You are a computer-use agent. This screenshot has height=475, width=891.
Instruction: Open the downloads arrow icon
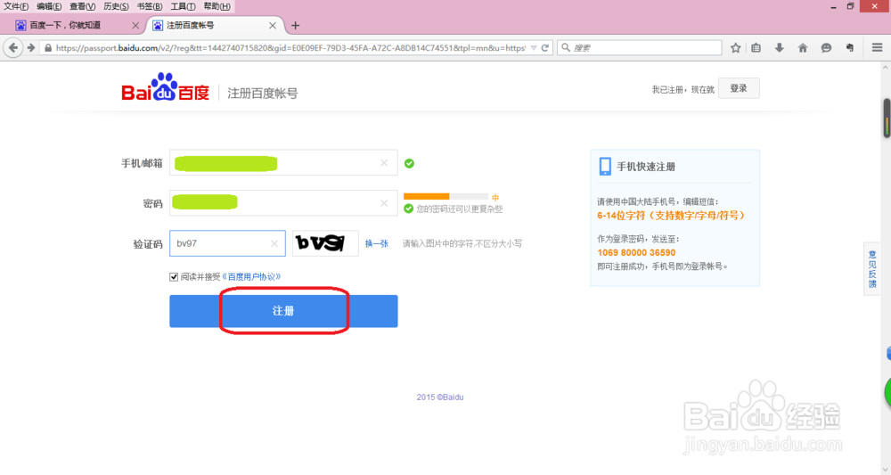tap(779, 48)
